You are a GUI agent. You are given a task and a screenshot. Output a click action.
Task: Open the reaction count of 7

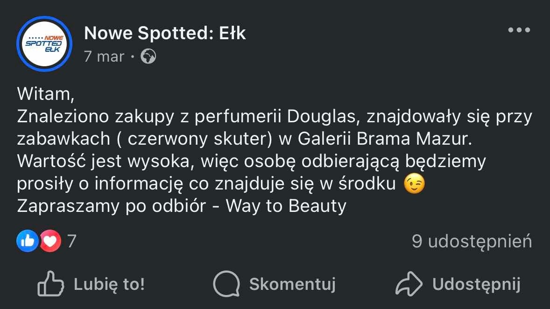71,241
